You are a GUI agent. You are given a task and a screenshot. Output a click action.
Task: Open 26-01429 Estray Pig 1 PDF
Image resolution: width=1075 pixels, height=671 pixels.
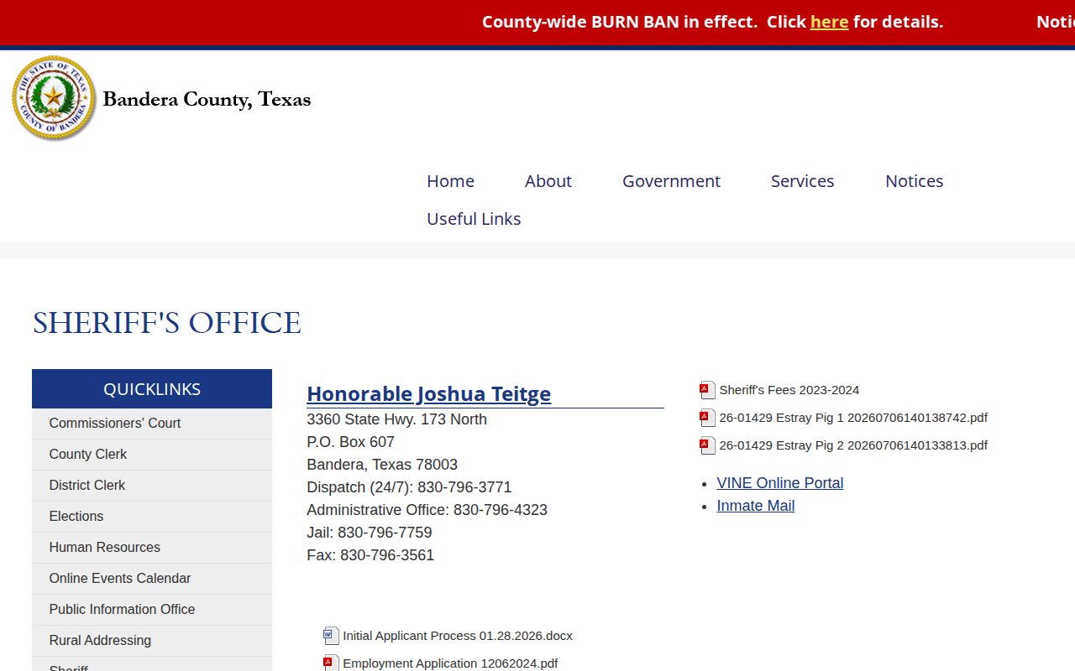tap(853, 418)
